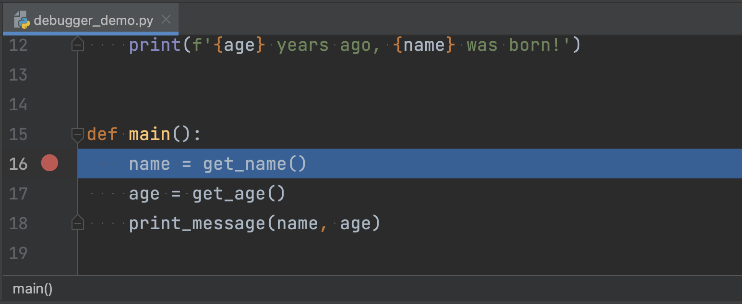Click line number 19 in the gutter
The image size is (742, 304).
[18, 253]
